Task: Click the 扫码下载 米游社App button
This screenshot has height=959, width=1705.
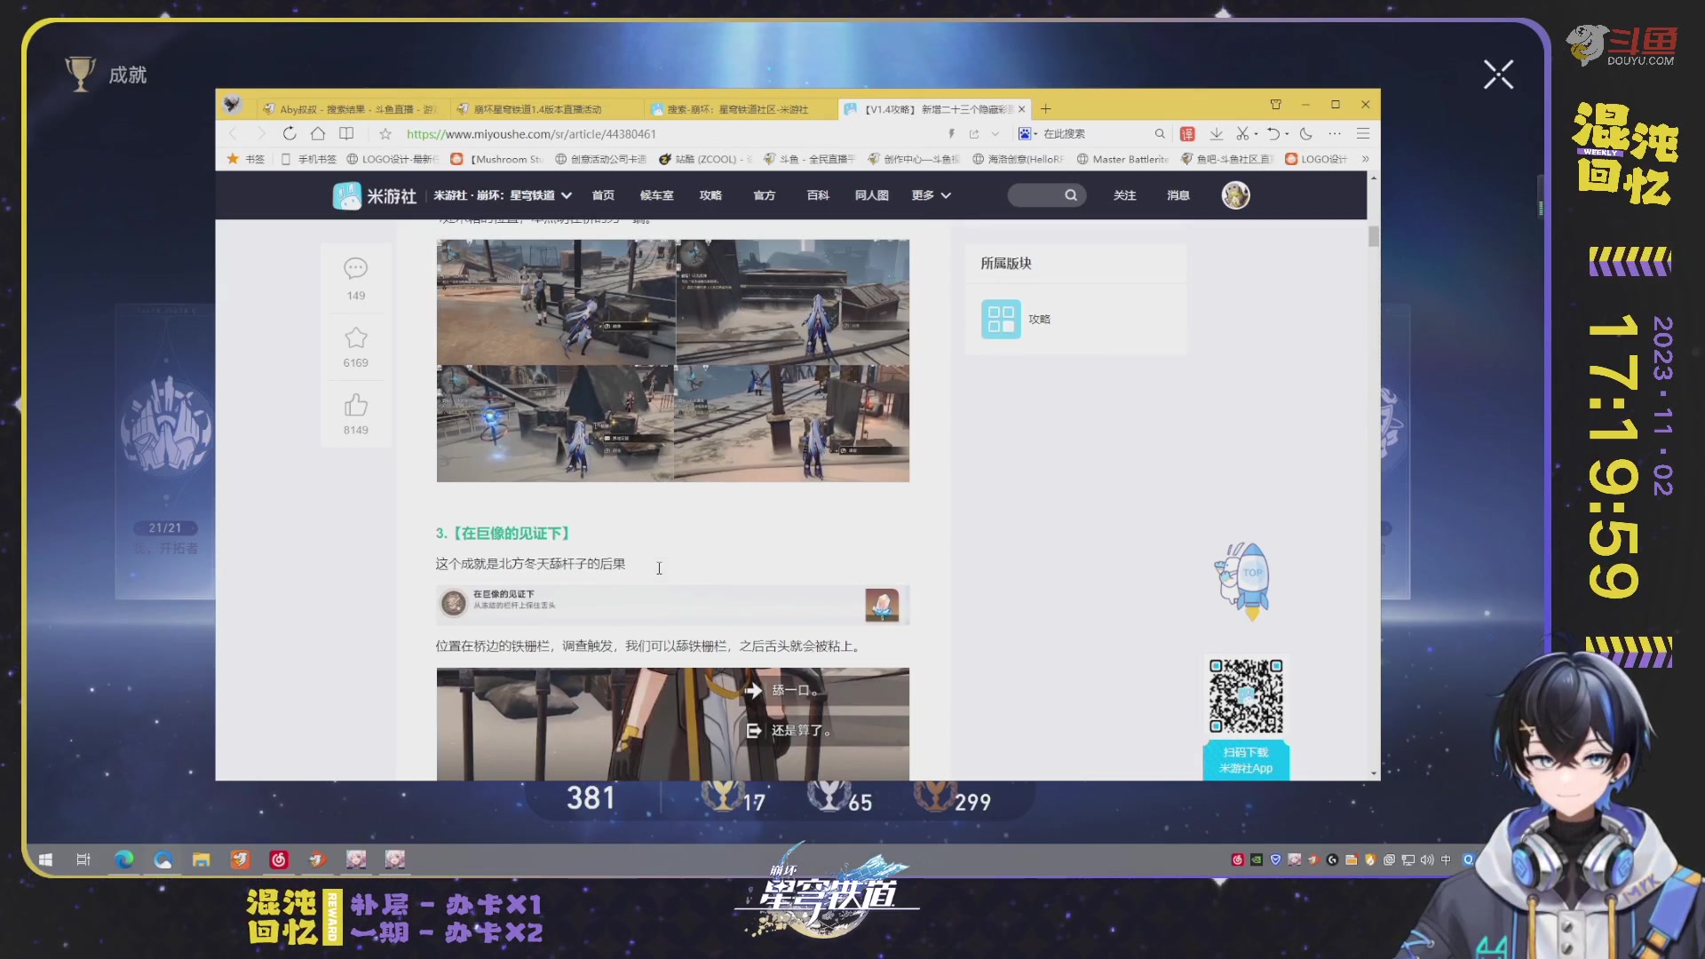Action: coord(1246,760)
